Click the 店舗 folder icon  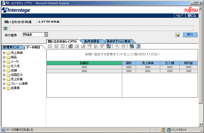pyautogui.click(x=8, y=71)
